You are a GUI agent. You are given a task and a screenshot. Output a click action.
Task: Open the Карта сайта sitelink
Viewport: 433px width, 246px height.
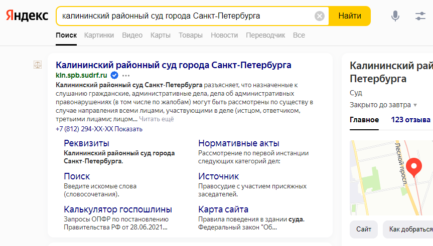(x=223, y=209)
